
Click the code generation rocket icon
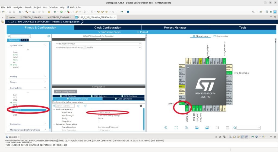coord(77,12)
